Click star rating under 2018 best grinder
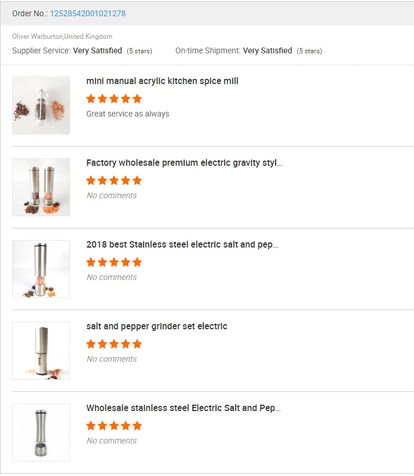 coord(114,262)
